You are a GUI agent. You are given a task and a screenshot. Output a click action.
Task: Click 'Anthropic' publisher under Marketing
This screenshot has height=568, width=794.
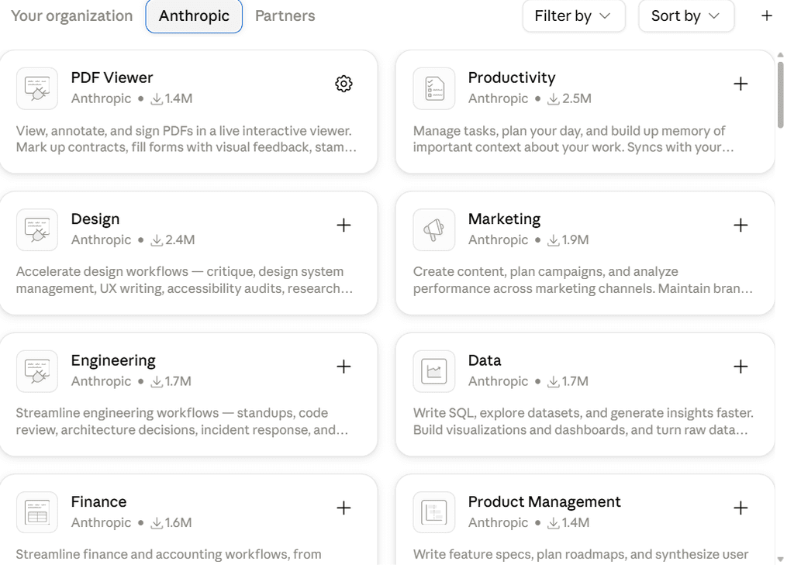[498, 240]
